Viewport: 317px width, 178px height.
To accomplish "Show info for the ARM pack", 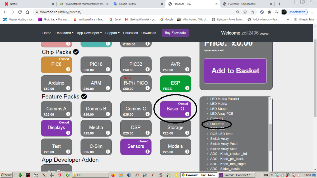I will click(x=108, y=88).
